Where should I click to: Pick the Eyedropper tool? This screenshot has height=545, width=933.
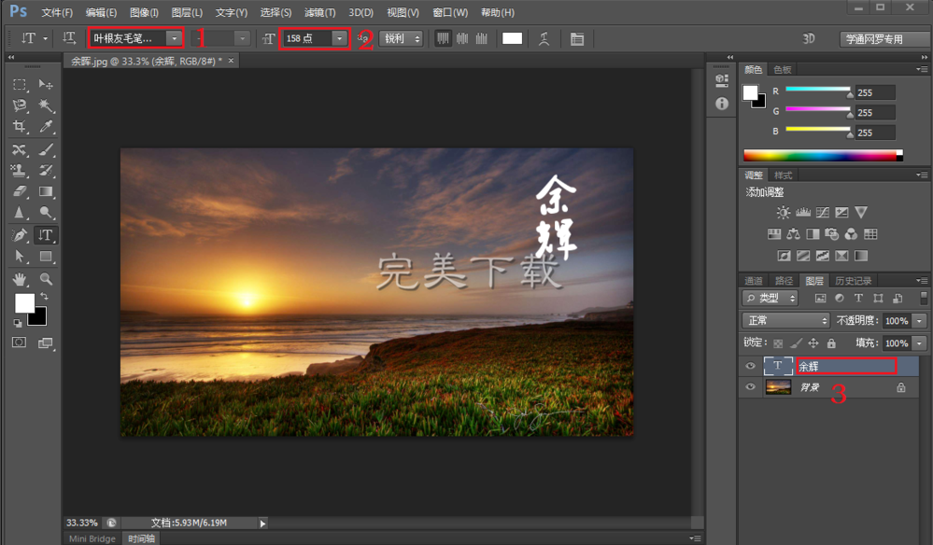[x=46, y=127]
